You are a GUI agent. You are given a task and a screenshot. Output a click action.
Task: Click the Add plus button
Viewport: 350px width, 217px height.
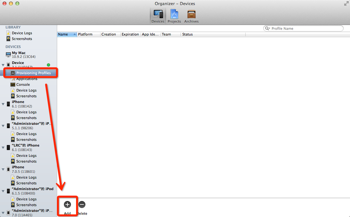tap(67, 205)
